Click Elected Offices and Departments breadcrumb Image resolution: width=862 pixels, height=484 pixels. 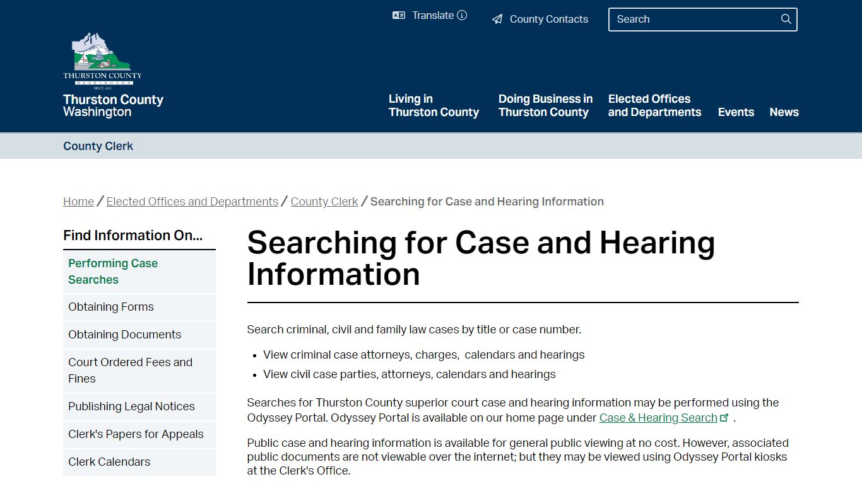192,202
